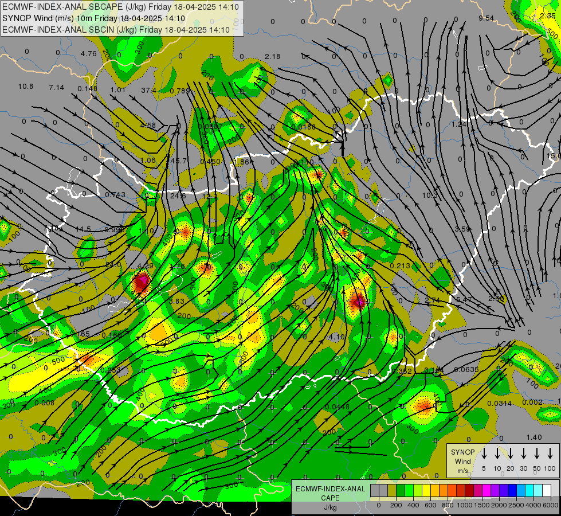
Task: Click the 6000 tick label in CAPE legend
Action: pos(551,505)
